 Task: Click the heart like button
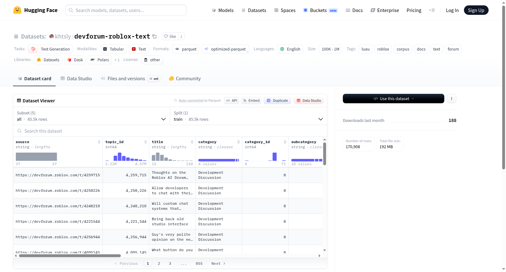tap(170, 36)
